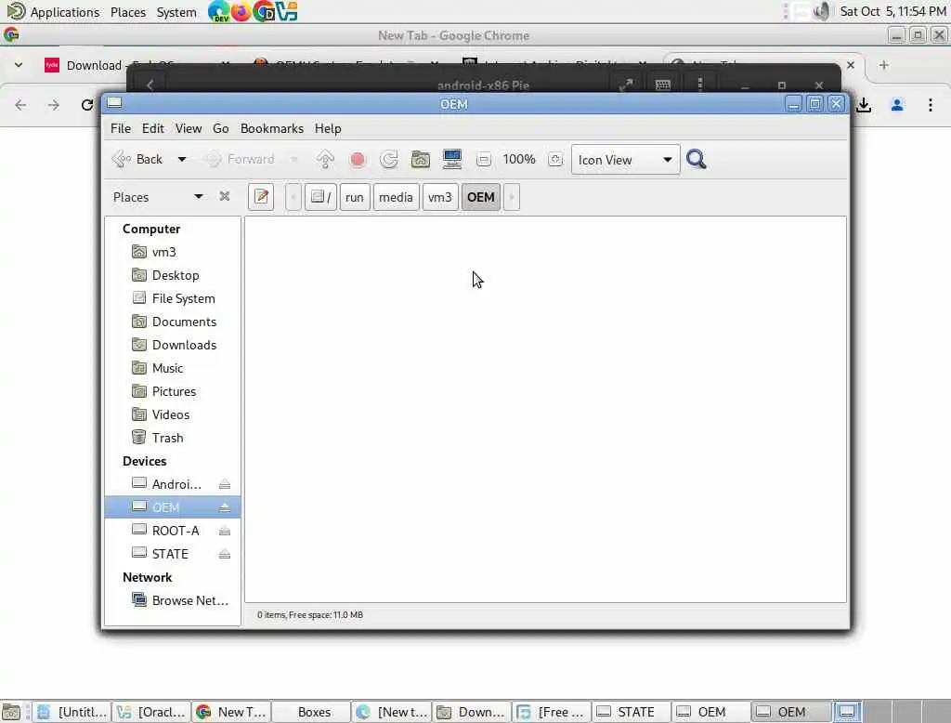951x723 pixels.
Task: Toggle text-based location bar pencil icon
Action: 261,197
